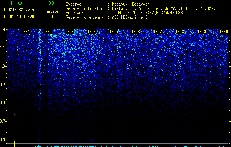Click the Receiving antenna label

coord(84,17)
